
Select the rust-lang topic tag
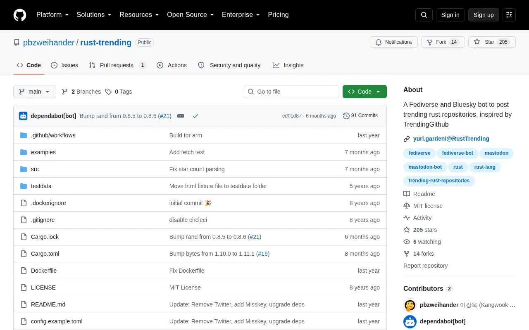click(485, 167)
